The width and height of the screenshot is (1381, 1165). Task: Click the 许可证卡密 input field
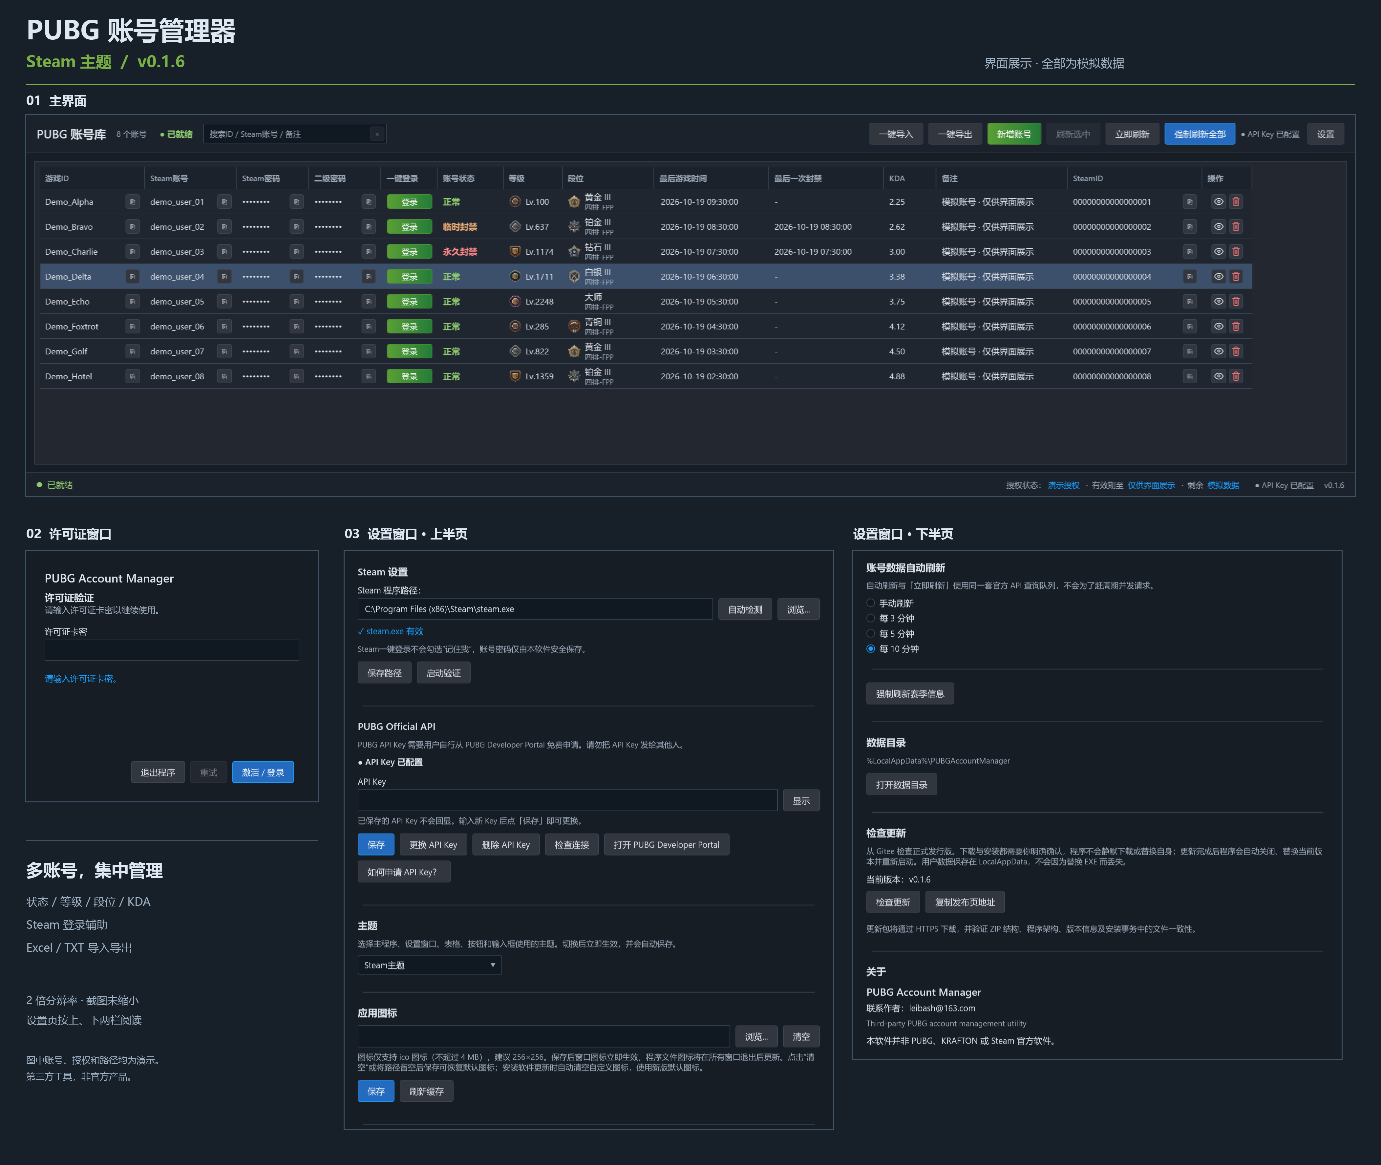tap(172, 650)
